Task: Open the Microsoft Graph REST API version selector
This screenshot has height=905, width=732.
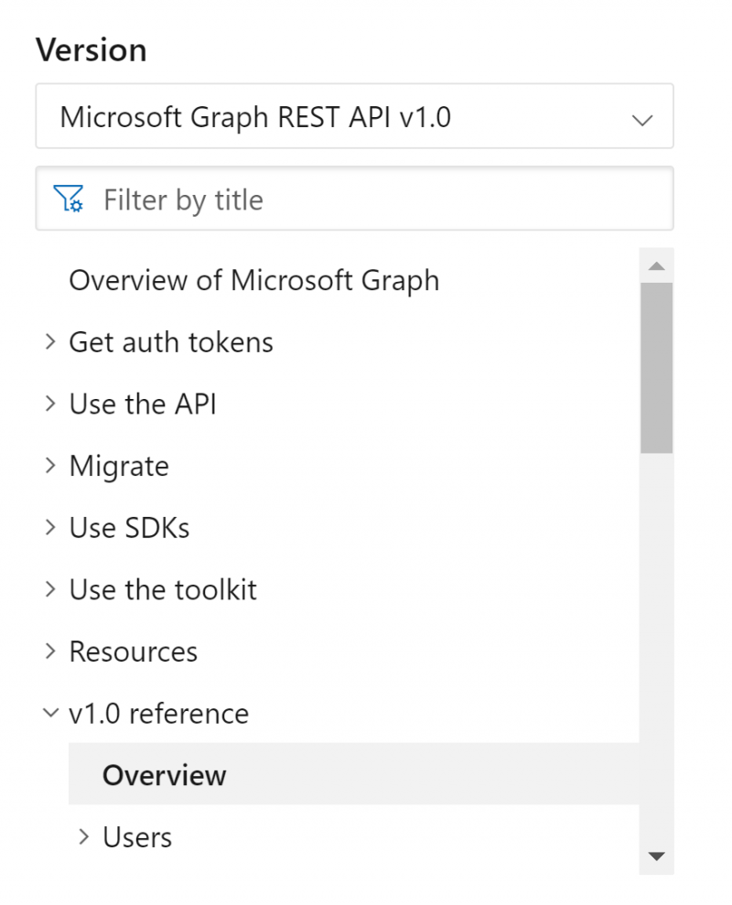Action: coord(354,118)
